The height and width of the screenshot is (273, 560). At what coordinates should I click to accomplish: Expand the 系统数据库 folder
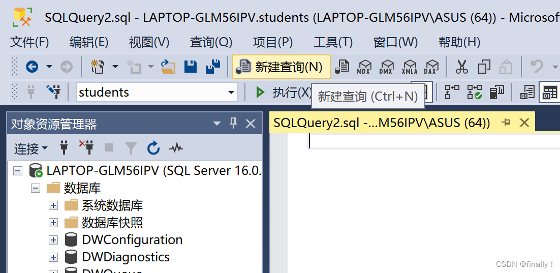click(53, 206)
